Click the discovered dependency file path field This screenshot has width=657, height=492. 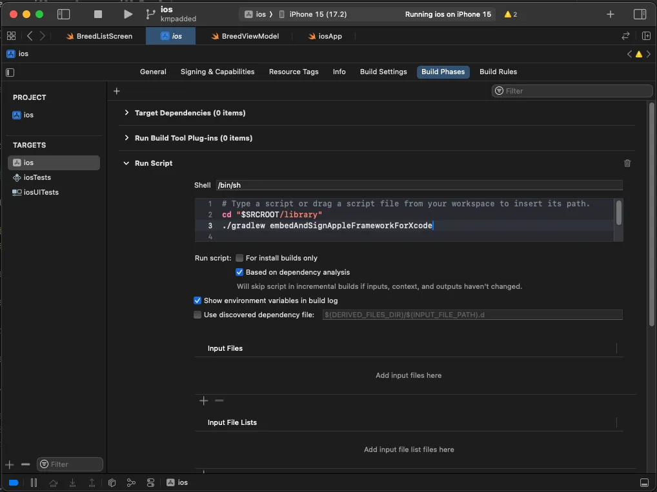[x=472, y=315]
